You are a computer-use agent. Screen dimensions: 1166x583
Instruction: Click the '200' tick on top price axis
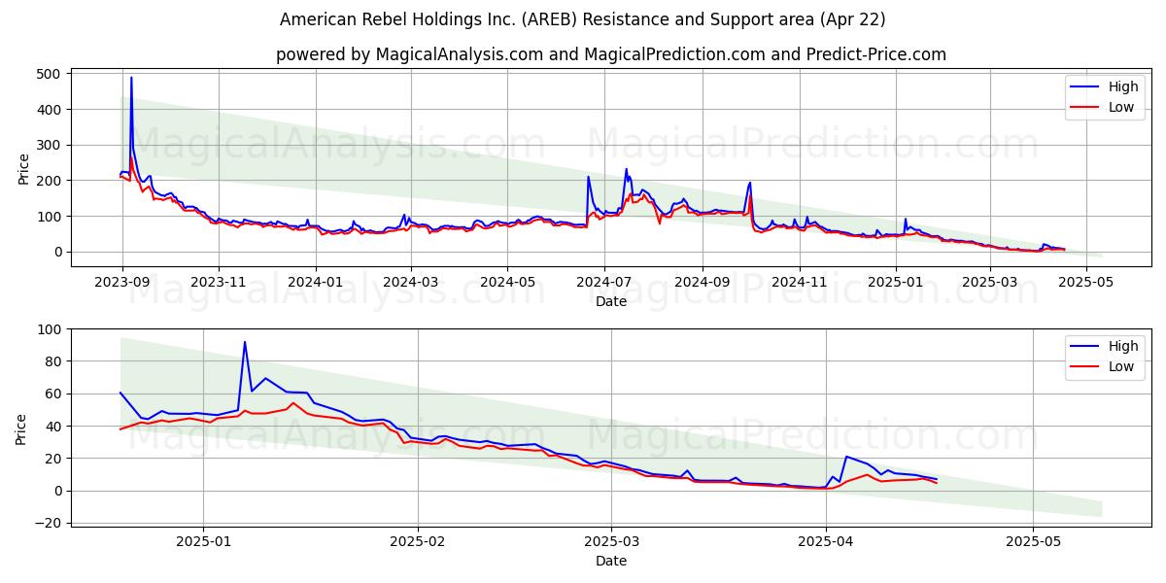coord(51,181)
